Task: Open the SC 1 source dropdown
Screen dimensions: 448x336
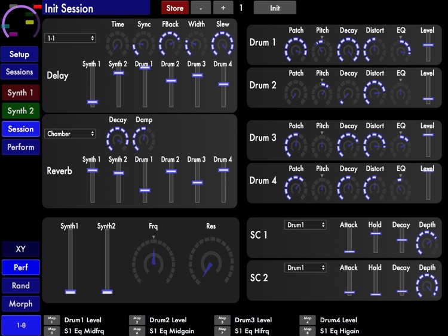Action: click(305, 225)
